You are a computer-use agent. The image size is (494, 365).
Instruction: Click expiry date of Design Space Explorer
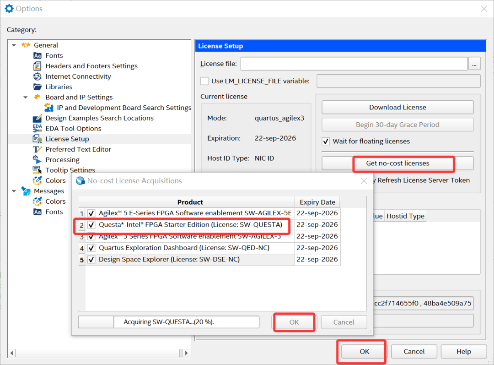(x=317, y=259)
